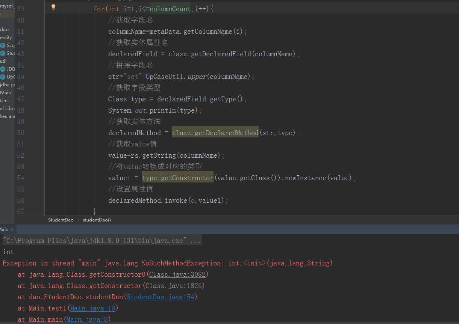The height and width of the screenshot is (324, 459).
Task: Click the 'for(int i=1;i<=columnCount;i++){' line
Action: coord(153,9)
